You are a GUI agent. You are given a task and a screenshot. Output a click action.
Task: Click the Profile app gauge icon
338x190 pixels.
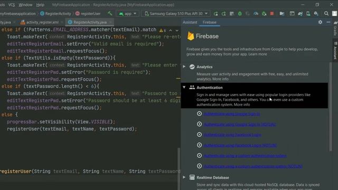coord(256,14)
